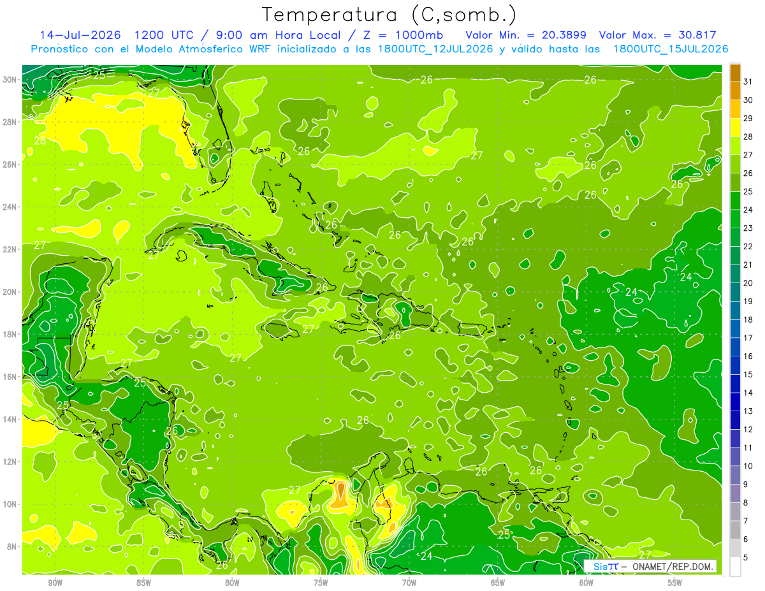The height and width of the screenshot is (591, 765).
Task: Click the white legend swatch below 5
Action: coord(735,567)
